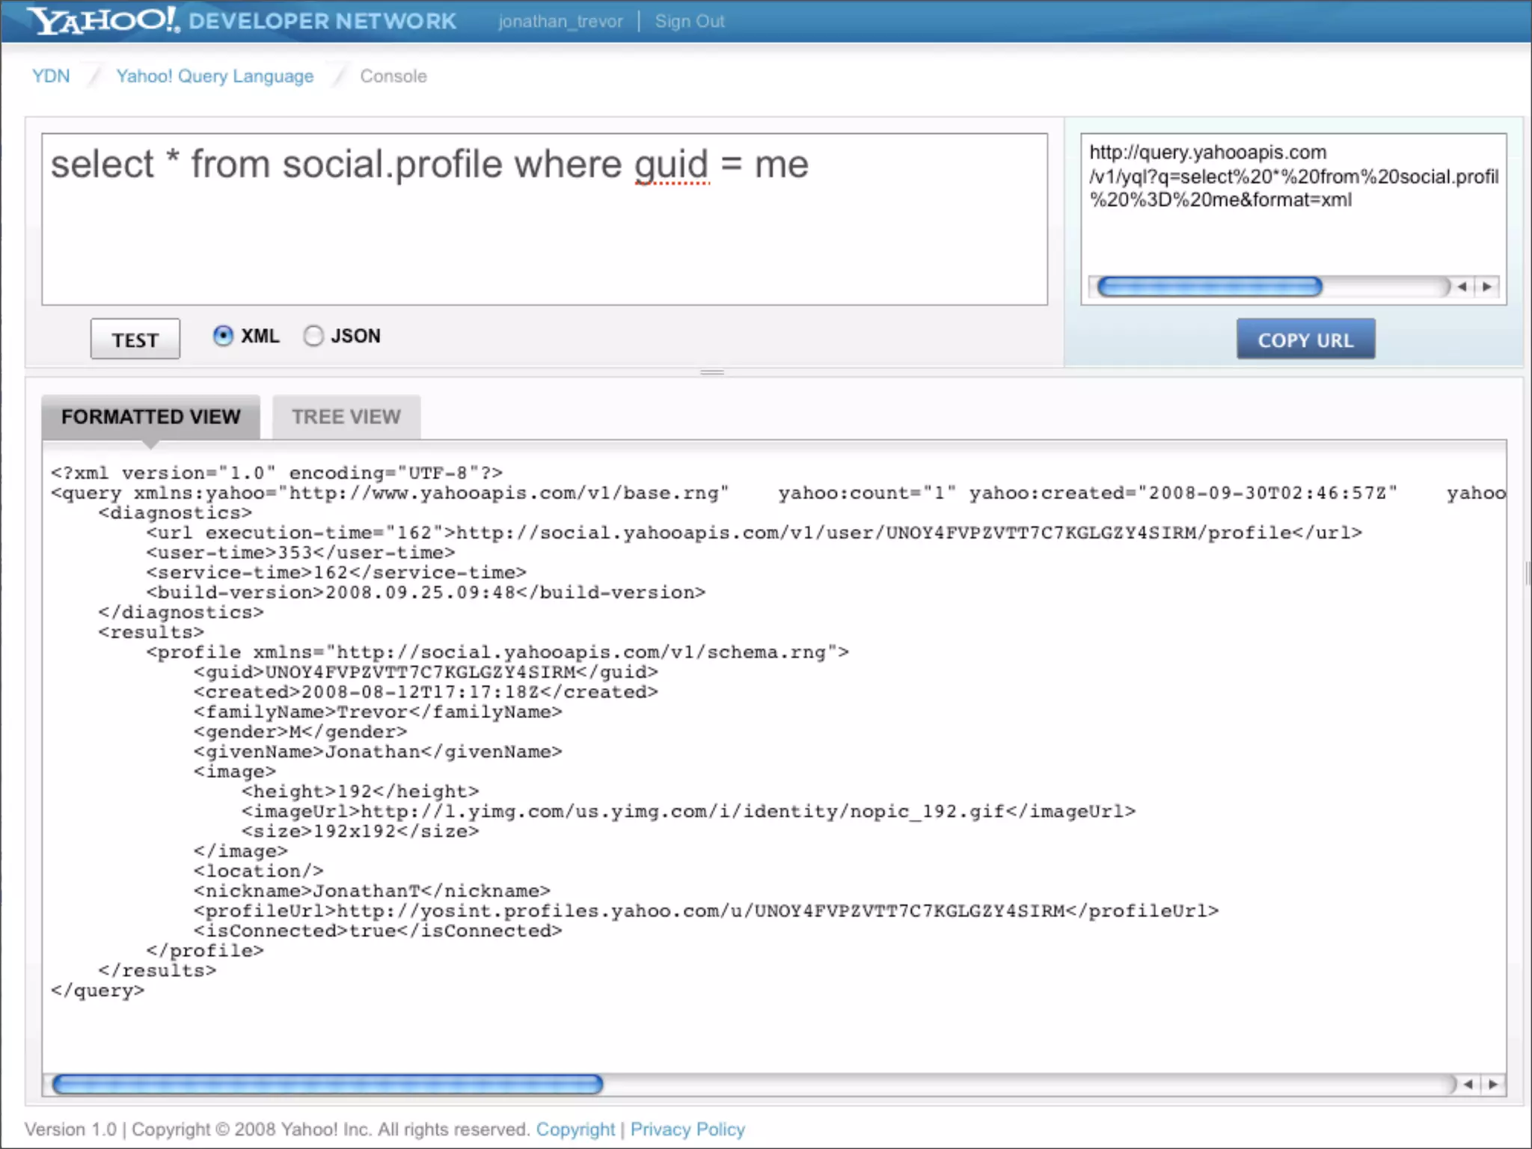Click the TEST button
1532x1149 pixels.
pos(135,339)
